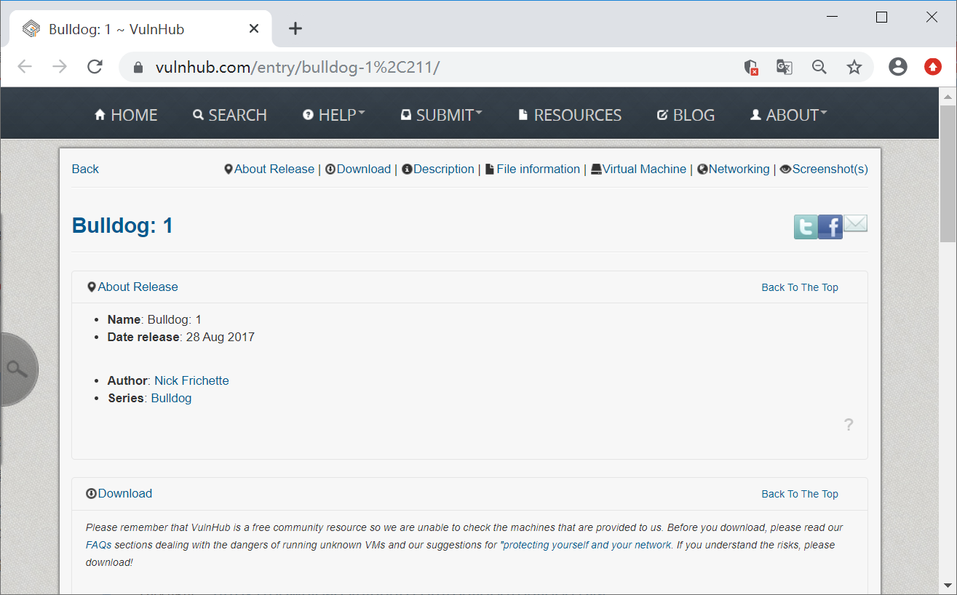Maximize the Chrome window
The image size is (957, 595).
click(x=881, y=17)
